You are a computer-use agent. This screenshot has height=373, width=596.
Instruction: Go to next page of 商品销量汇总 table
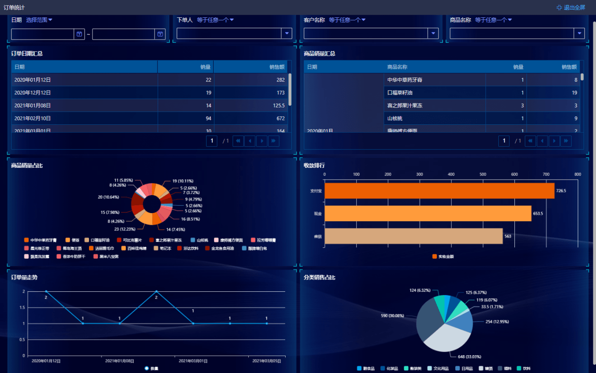[x=554, y=141]
